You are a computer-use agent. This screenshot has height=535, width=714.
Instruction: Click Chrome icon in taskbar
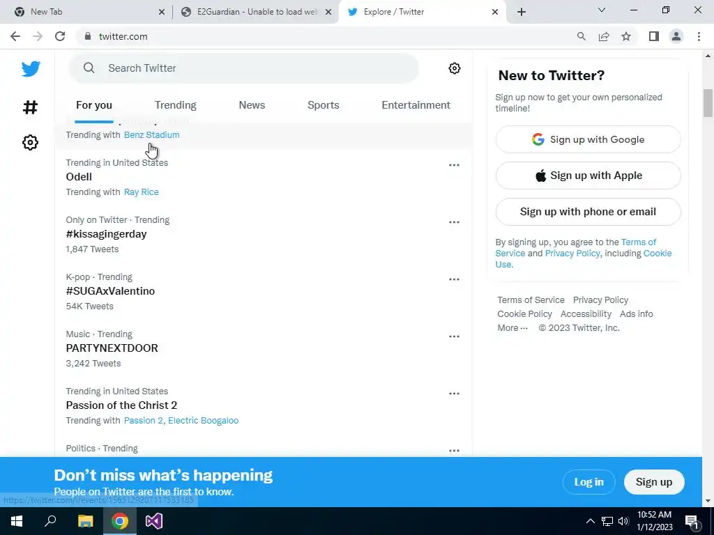(x=120, y=521)
